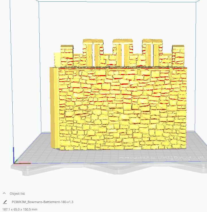Click the model dimensions text
This screenshot has width=207, height=212.
pos(20,209)
